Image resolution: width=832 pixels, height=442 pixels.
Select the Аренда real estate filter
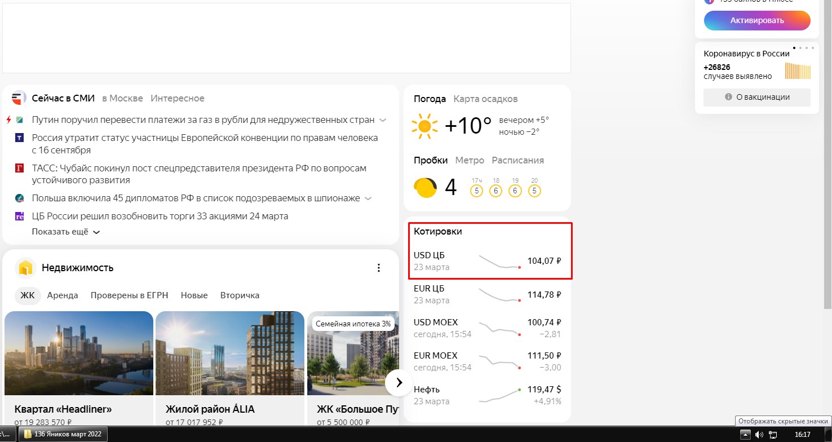(x=63, y=295)
